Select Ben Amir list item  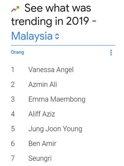(42, 143)
